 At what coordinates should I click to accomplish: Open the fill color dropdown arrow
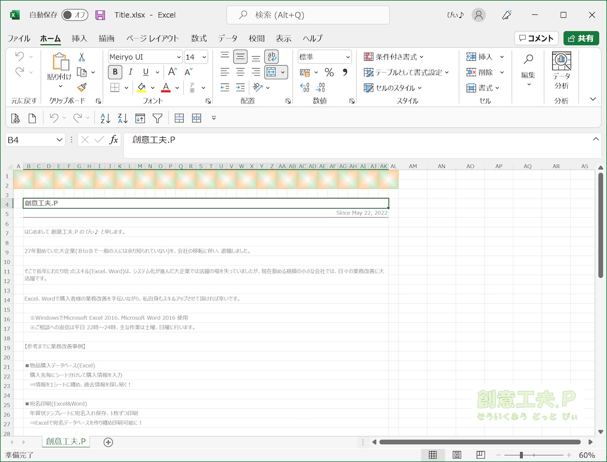tap(152, 88)
